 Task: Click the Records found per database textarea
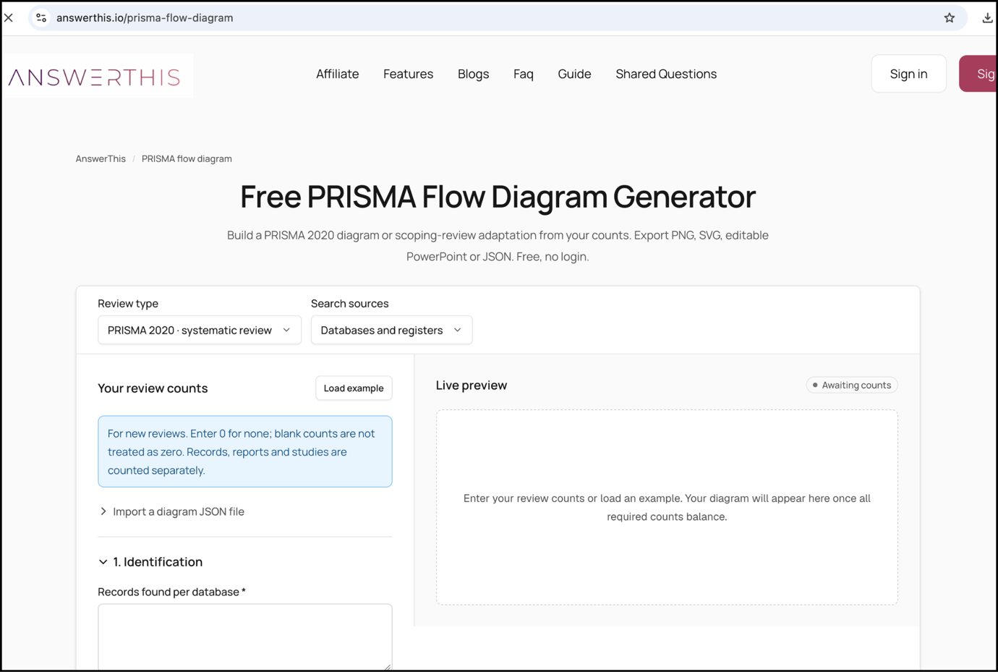[x=245, y=637]
